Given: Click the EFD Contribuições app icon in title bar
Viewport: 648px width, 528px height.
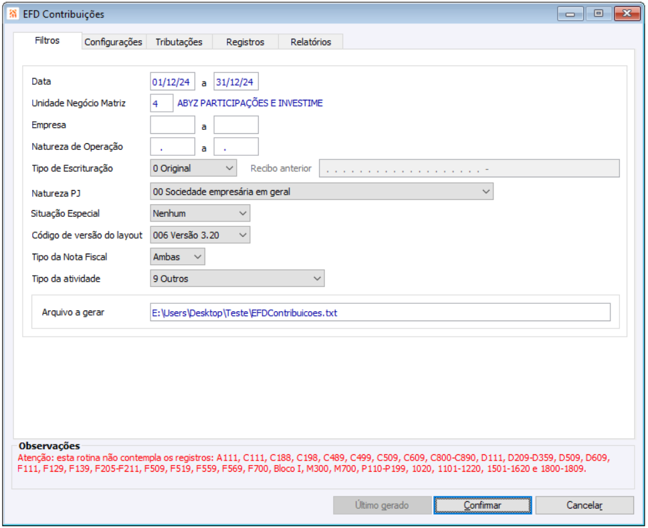Looking at the screenshot, I should click(13, 13).
